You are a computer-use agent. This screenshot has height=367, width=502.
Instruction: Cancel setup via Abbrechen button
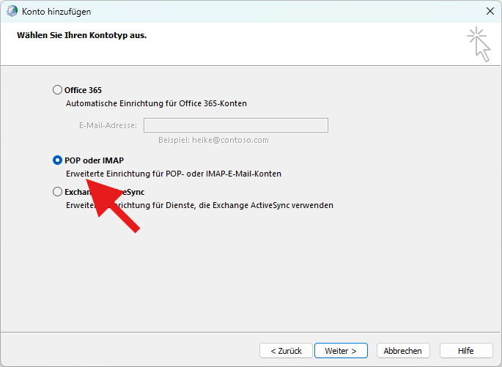pos(402,351)
